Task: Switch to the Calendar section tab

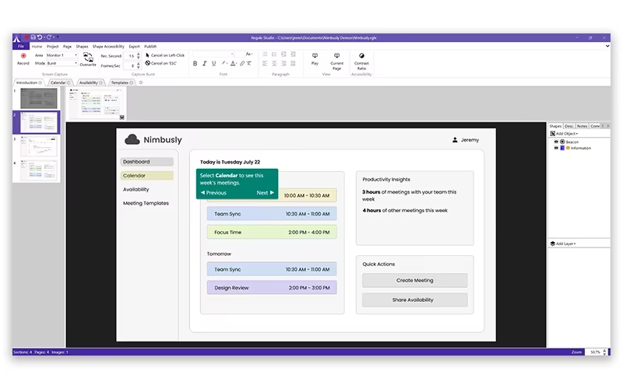Action: tap(61, 82)
